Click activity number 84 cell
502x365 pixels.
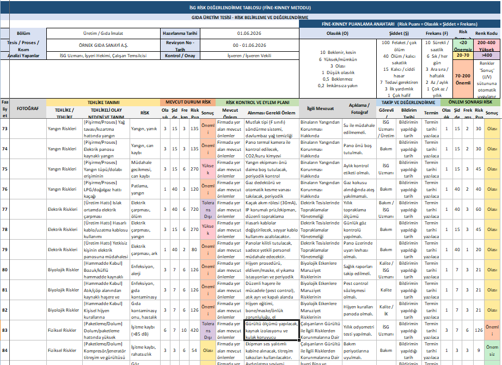point(5,350)
